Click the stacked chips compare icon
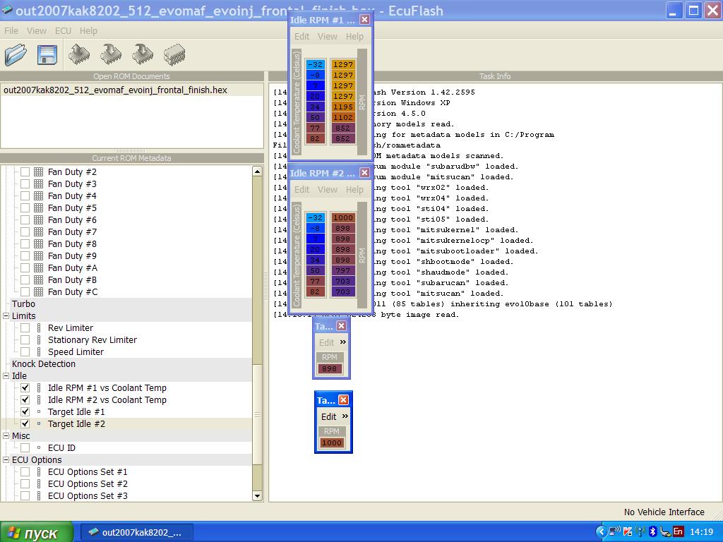 [x=174, y=54]
